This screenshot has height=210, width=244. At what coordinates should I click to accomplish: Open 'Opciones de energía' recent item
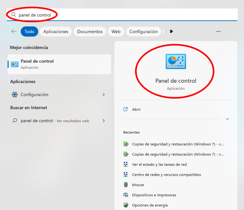(x=176, y=205)
